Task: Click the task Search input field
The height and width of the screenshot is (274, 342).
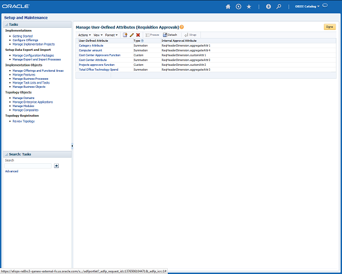Action: coord(28,166)
